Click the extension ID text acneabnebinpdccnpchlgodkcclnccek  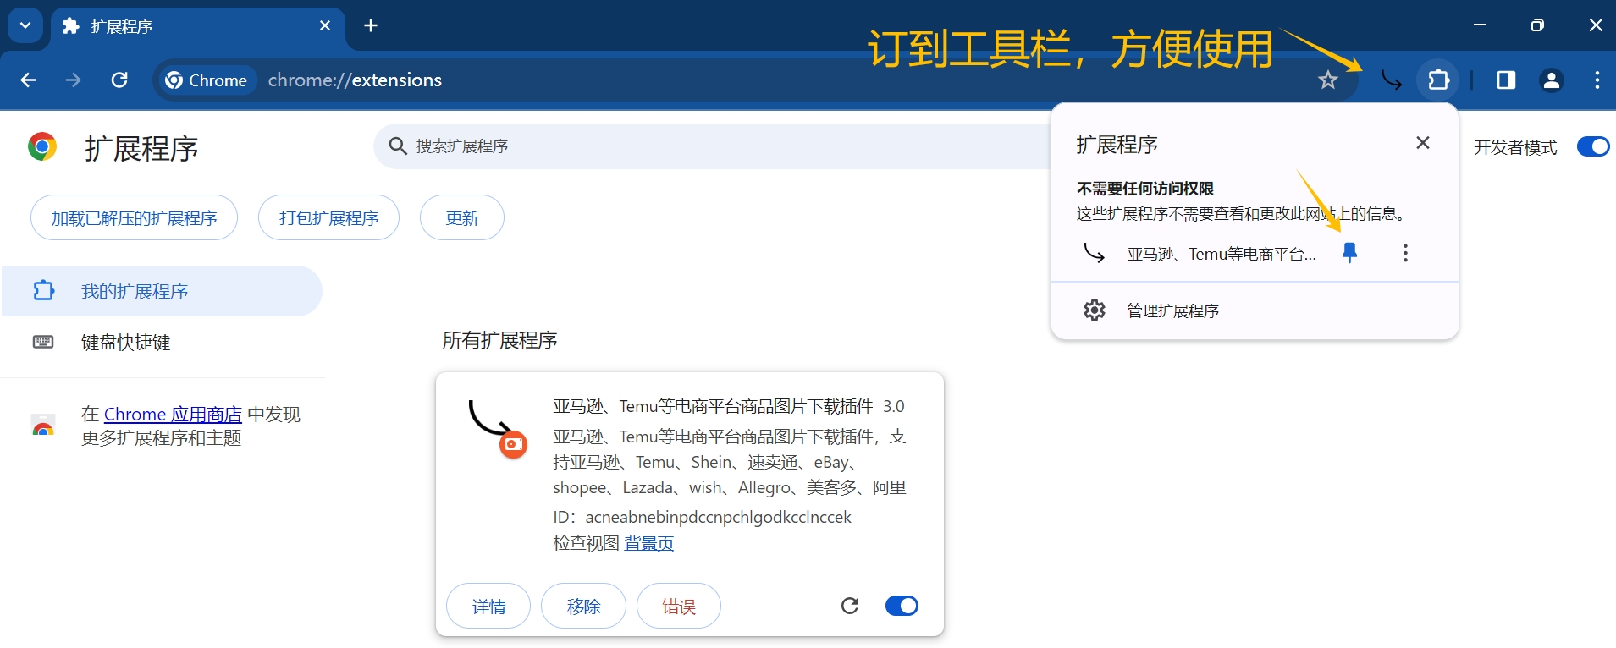point(719,517)
